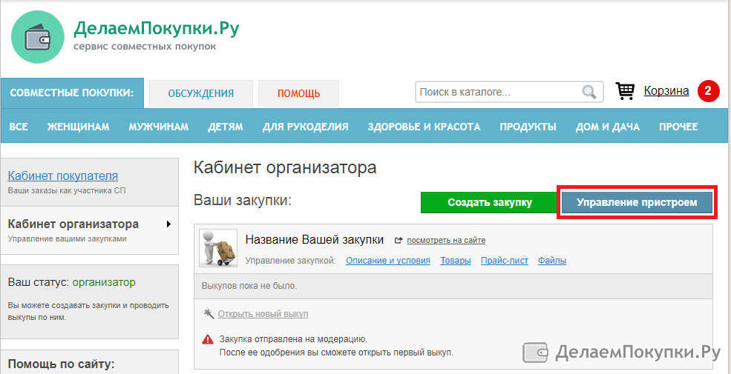Open the ПРОЧЕЕ category
Image resolution: width=731 pixels, height=374 pixels.
point(678,127)
